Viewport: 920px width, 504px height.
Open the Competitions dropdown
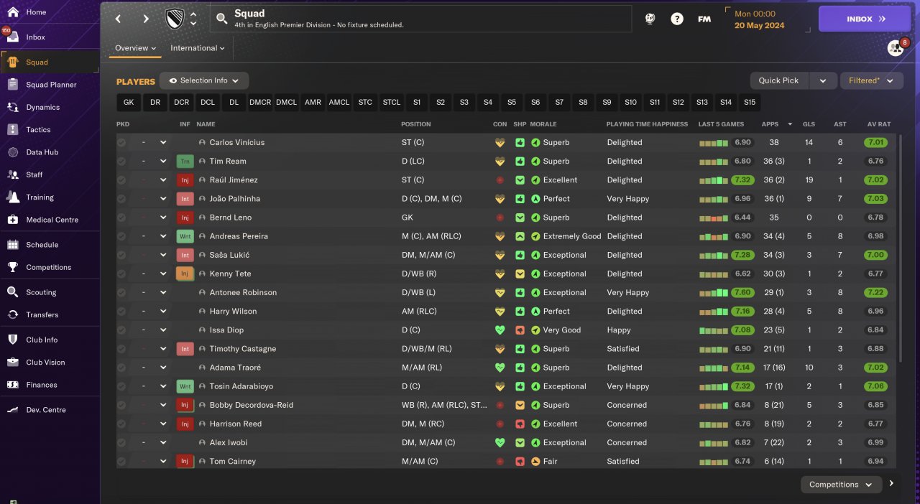(841, 485)
